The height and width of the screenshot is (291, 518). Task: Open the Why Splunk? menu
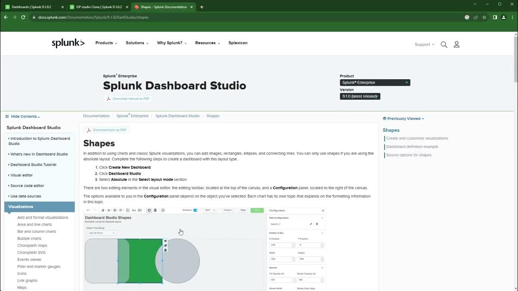(172, 43)
